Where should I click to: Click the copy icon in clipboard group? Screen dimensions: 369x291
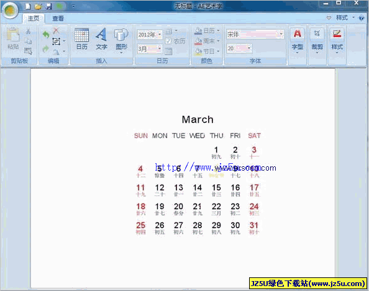(28, 41)
